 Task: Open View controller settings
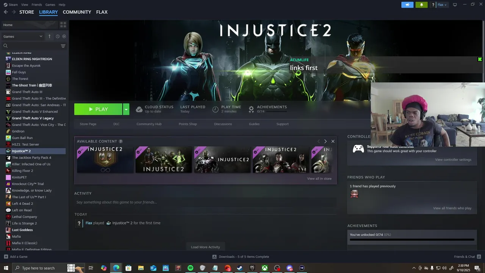coord(453,160)
